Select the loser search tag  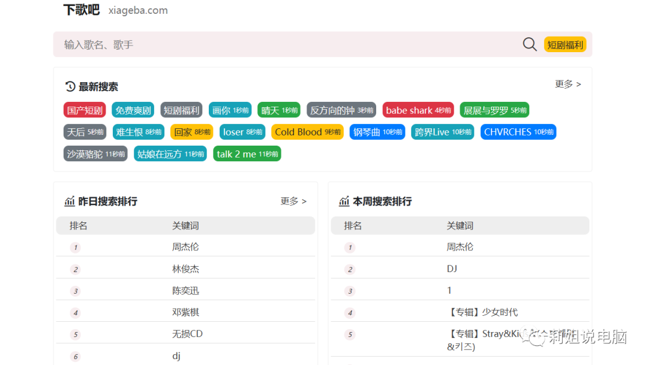tap(242, 132)
